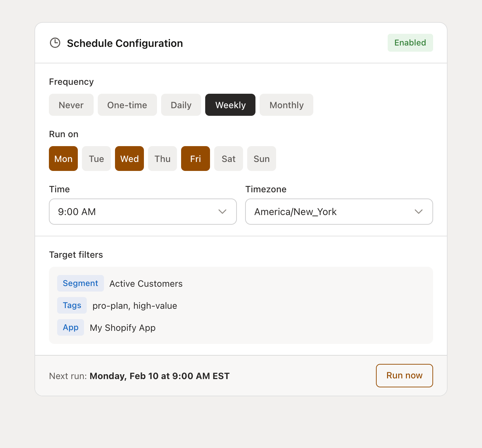
Task: Click the Segment filter badge
Action: coord(80,283)
